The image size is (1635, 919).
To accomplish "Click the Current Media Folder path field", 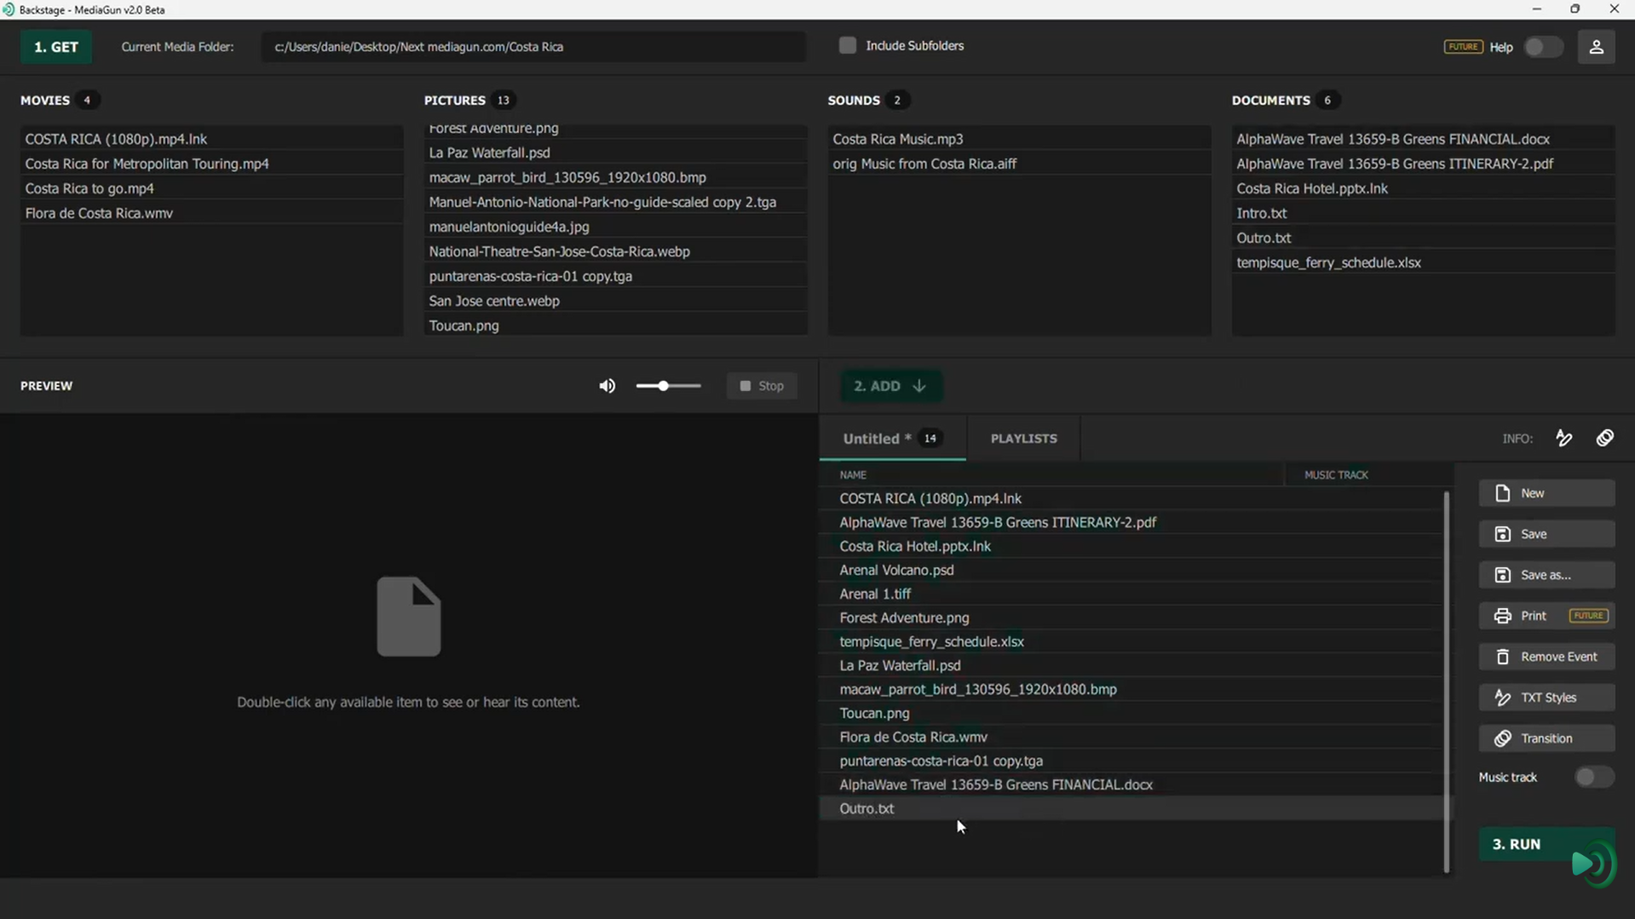I will pyautogui.click(x=533, y=47).
